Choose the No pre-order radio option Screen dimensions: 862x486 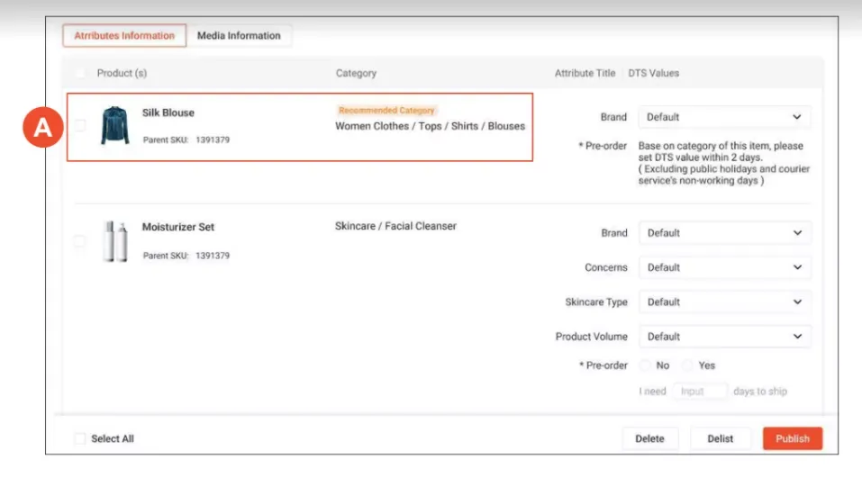click(646, 365)
